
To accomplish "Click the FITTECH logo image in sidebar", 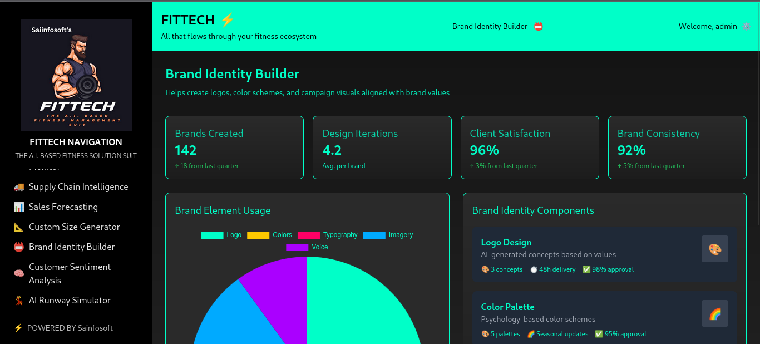I will pos(76,75).
